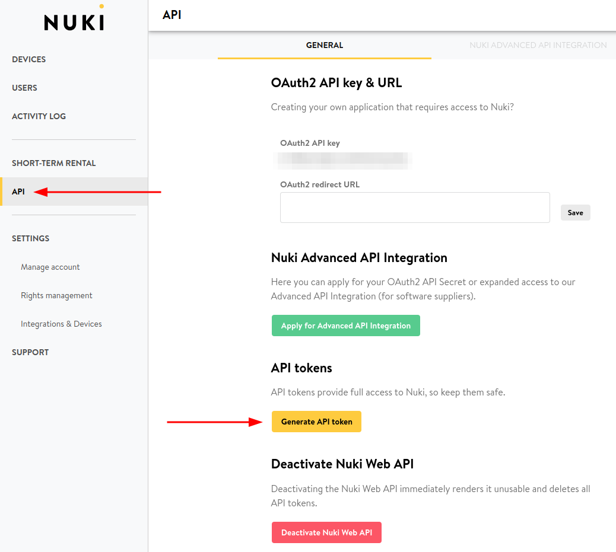Click the blurred OAuth2 API key value
Image resolution: width=616 pixels, height=552 pixels.
pyautogui.click(x=342, y=161)
